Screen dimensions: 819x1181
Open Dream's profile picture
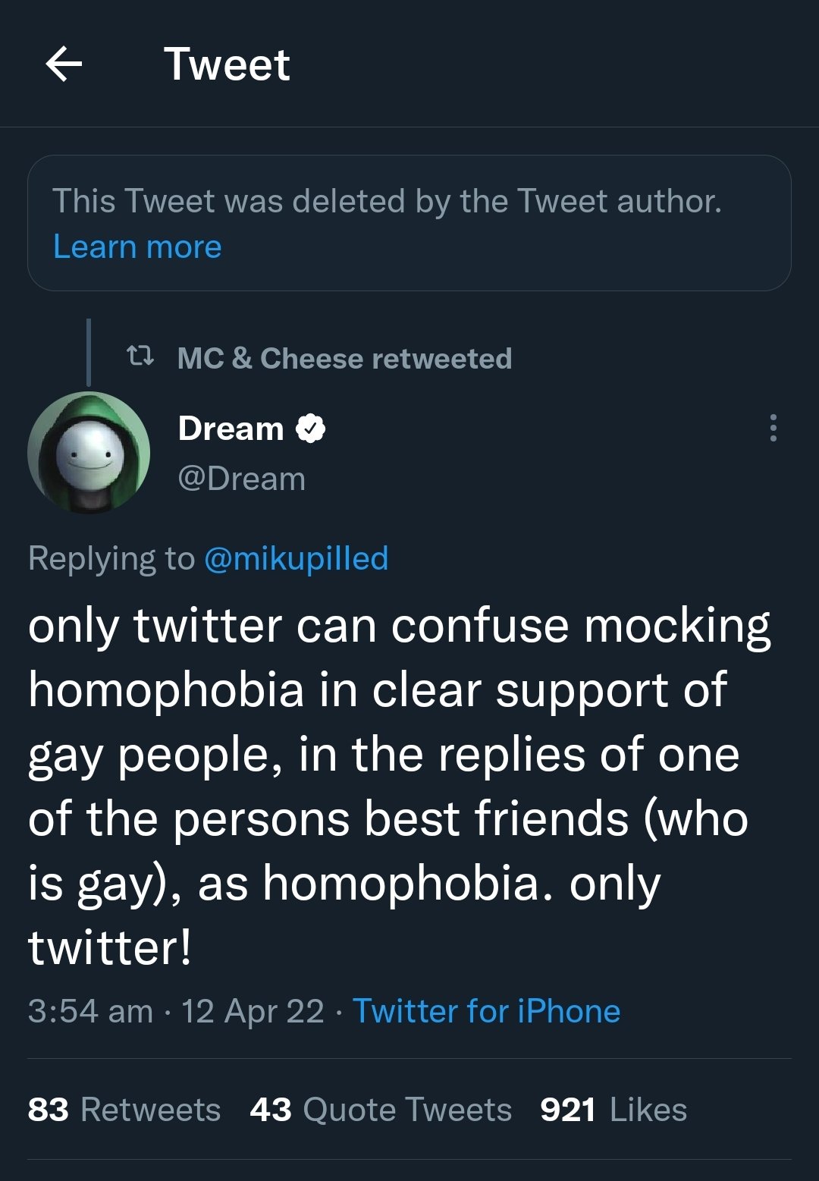[x=89, y=453]
